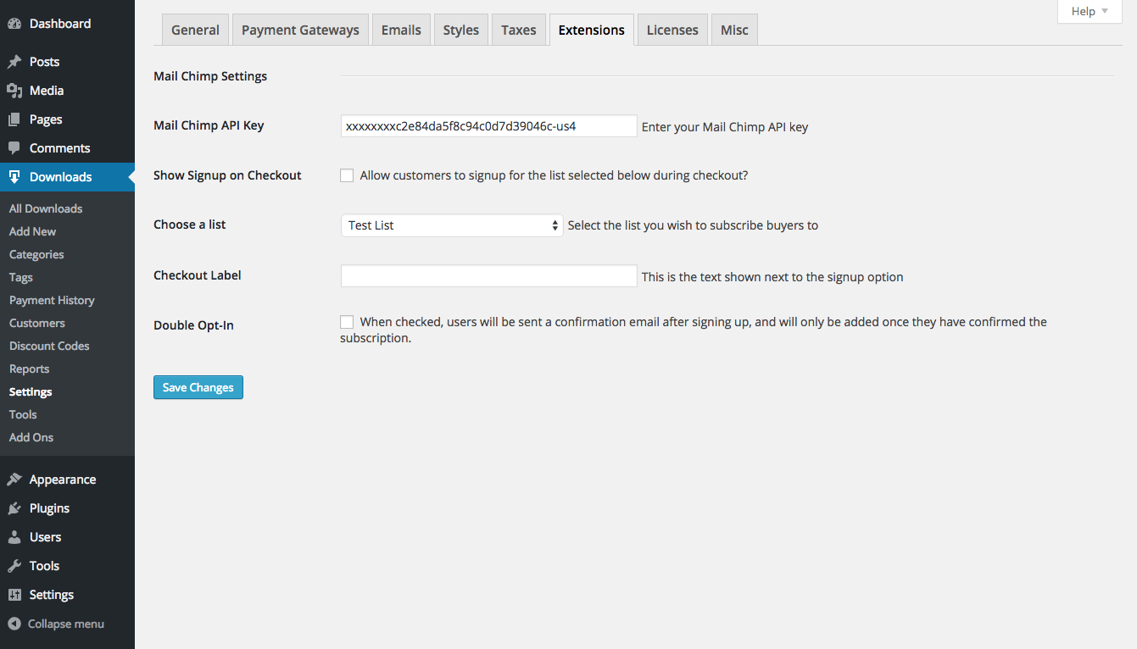
Task: Click the Dashboard gauge icon
Action: pos(14,24)
